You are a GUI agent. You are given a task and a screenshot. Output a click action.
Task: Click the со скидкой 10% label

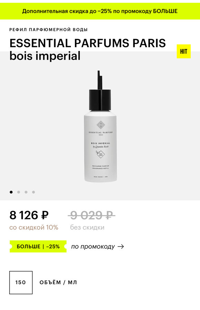click(x=34, y=228)
